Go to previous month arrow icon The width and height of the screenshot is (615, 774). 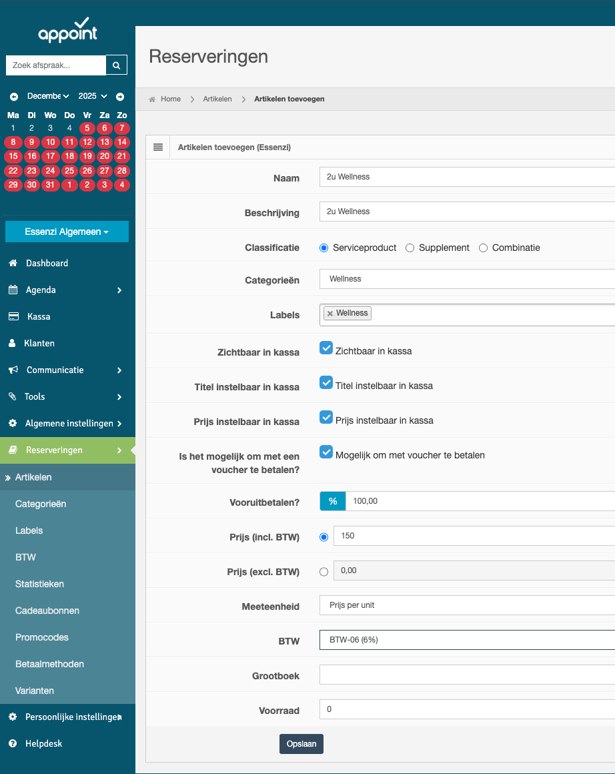[14, 97]
